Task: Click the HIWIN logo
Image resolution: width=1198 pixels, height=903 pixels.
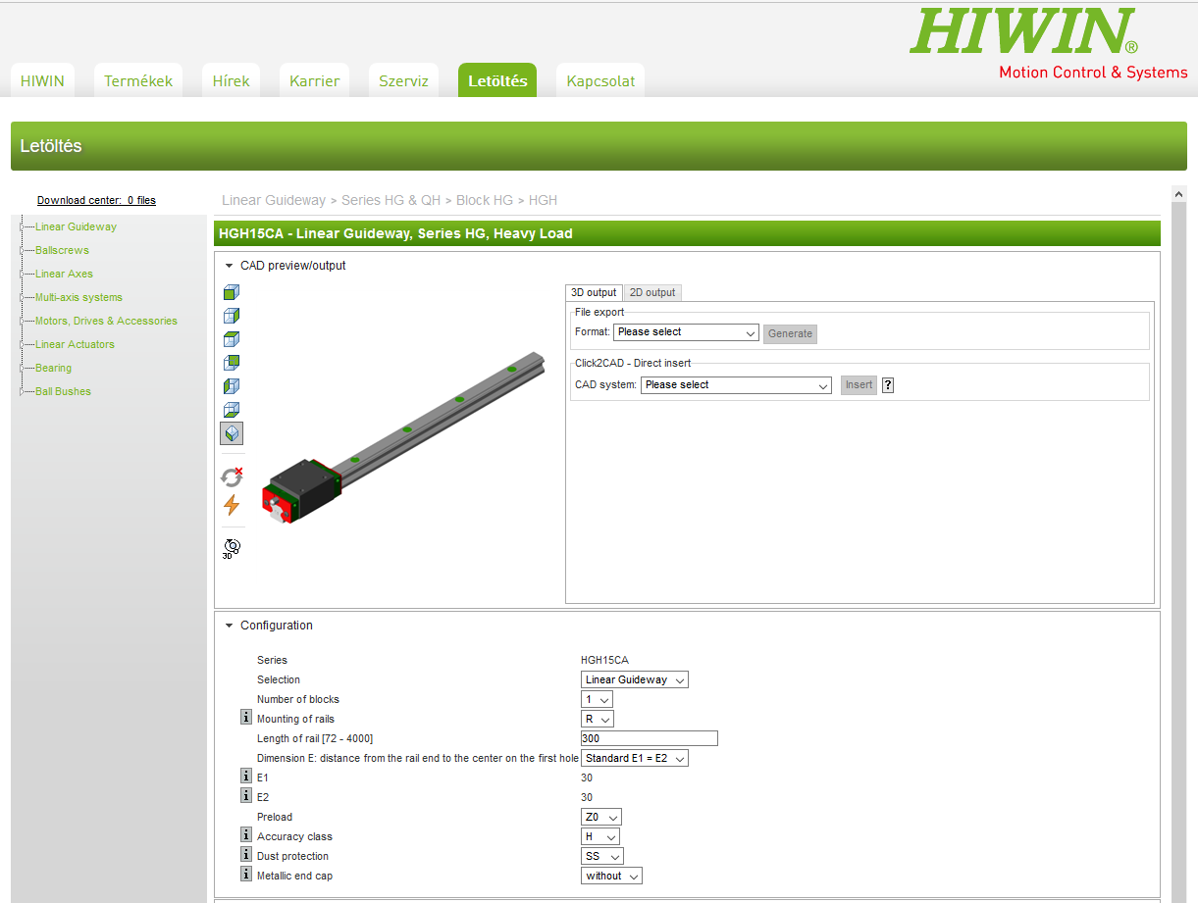Action: [x=1024, y=31]
